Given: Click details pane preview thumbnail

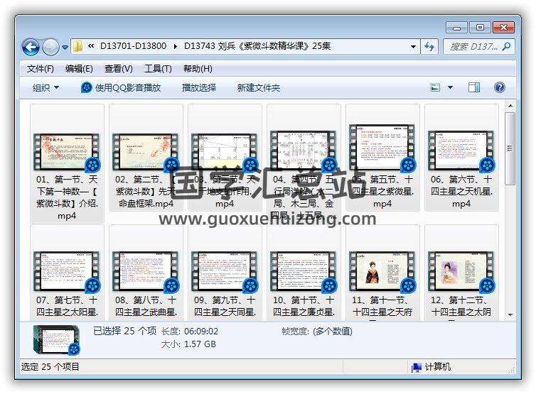Looking at the screenshot, I should (x=57, y=340).
